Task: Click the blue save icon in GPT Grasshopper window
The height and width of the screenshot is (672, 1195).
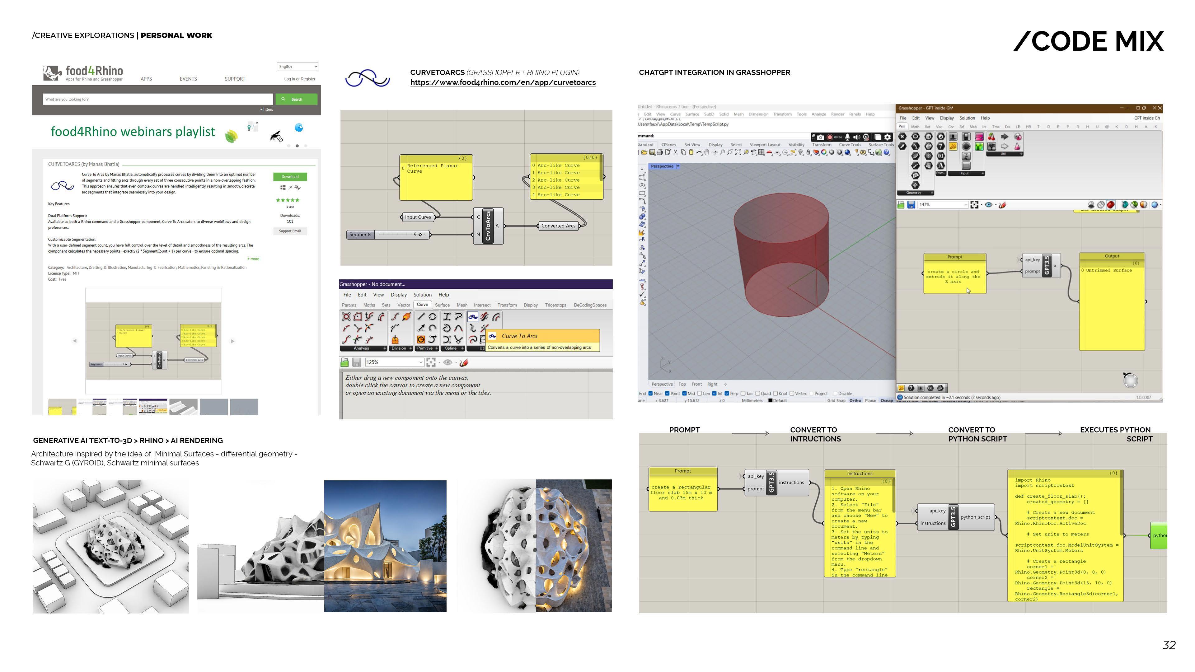Action: 911,204
